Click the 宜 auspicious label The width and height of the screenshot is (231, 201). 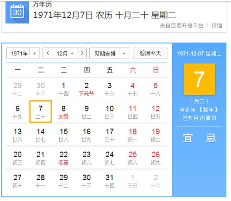(x=188, y=138)
